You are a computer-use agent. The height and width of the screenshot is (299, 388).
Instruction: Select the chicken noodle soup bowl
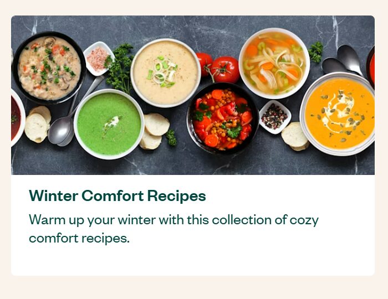(x=274, y=63)
